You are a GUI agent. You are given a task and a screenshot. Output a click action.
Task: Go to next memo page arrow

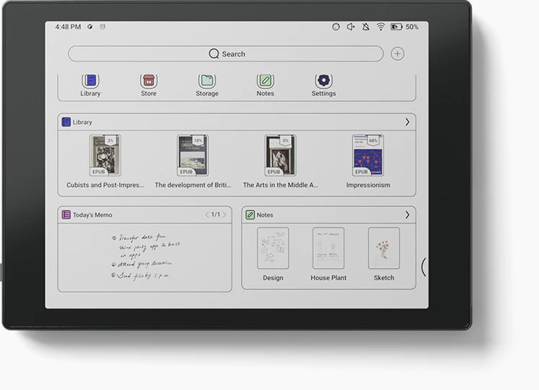click(224, 214)
